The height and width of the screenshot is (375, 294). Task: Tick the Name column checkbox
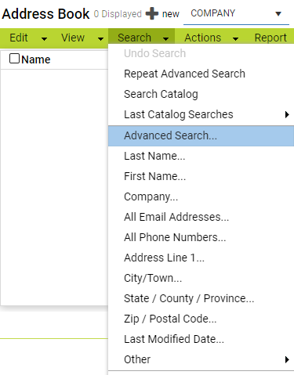tap(14, 59)
